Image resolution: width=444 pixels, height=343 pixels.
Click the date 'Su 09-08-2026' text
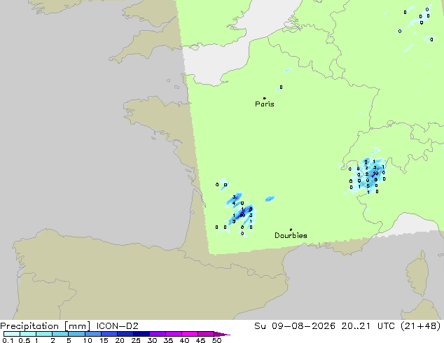point(295,326)
